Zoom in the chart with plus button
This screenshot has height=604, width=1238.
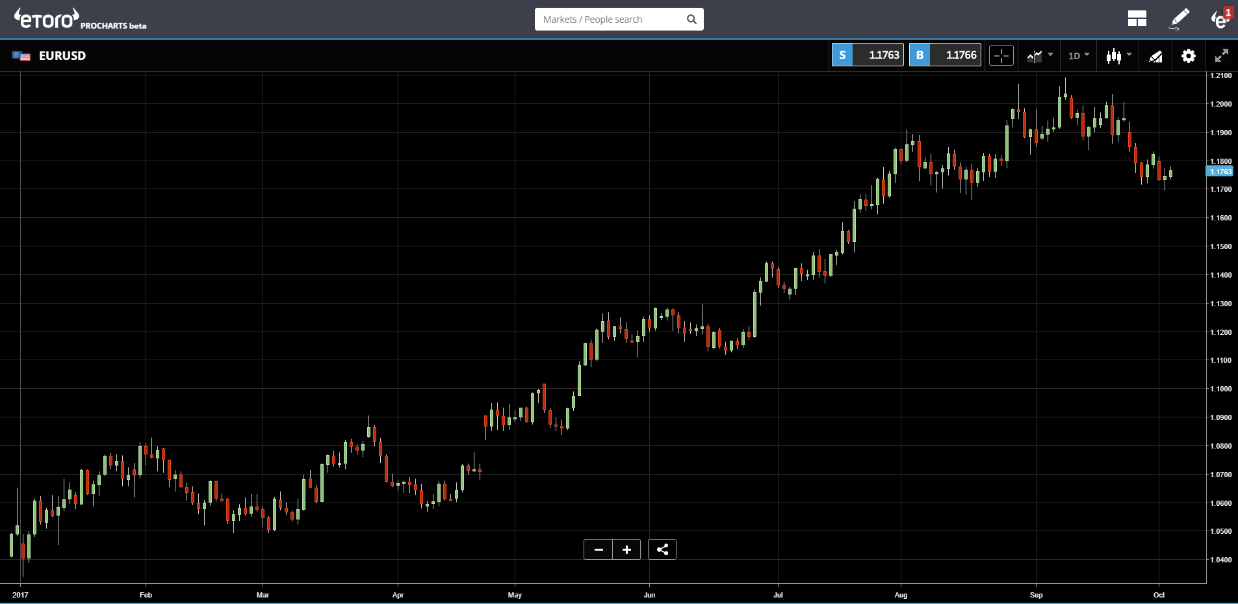point(626,549)
